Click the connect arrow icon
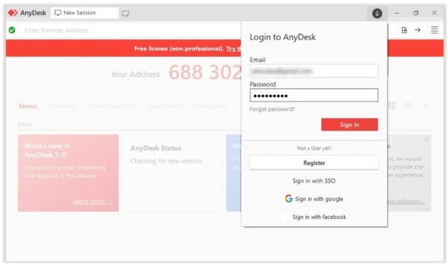This screenshot has height=264, width=448. click(x=417, y=30)
